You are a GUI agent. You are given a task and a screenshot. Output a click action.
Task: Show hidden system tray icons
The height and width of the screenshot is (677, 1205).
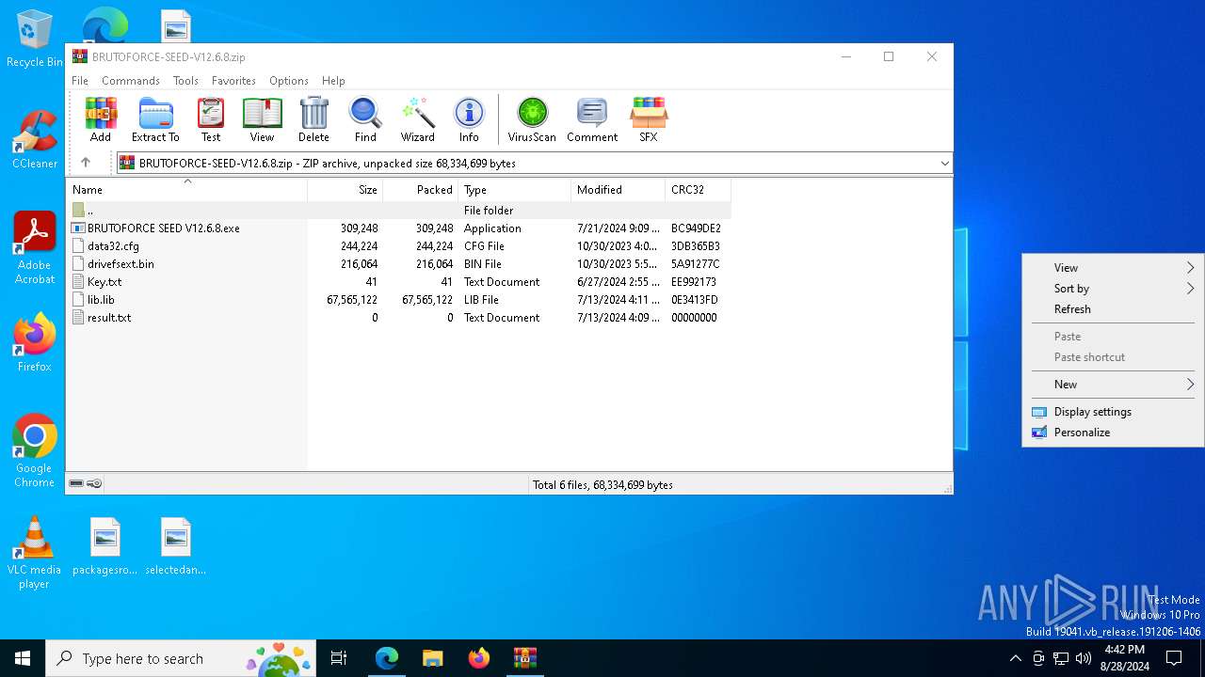point(1015,658)
